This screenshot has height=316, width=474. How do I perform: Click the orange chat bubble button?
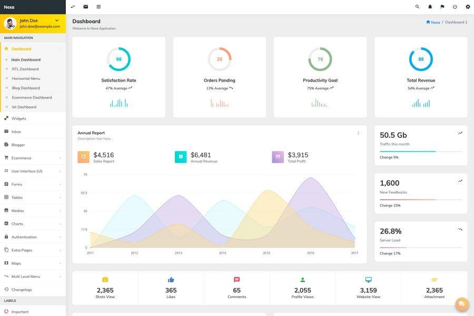point(461,304)
